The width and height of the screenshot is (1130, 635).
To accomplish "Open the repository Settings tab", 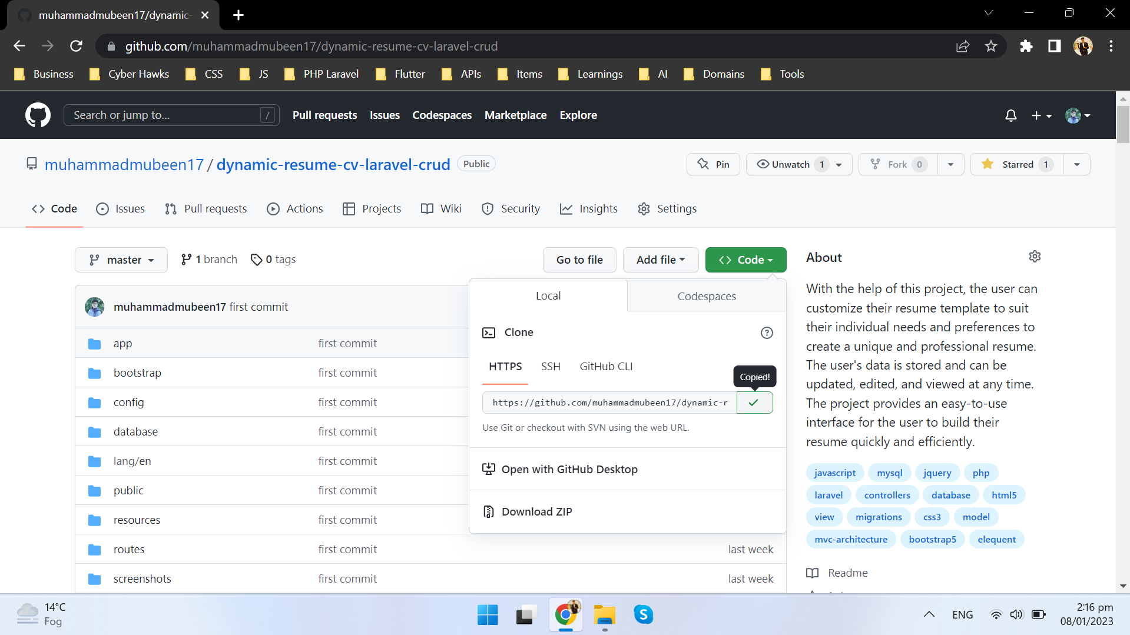I will coord(667,209).
